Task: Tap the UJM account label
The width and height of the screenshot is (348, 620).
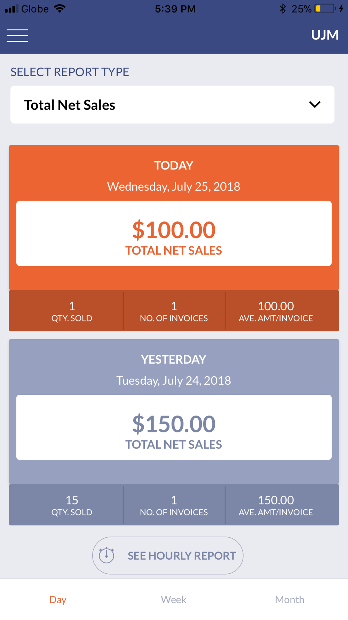Action: click(x=325, y=35)
